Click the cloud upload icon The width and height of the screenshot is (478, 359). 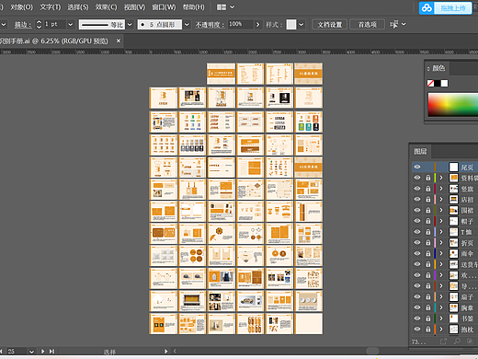(427, 7)
